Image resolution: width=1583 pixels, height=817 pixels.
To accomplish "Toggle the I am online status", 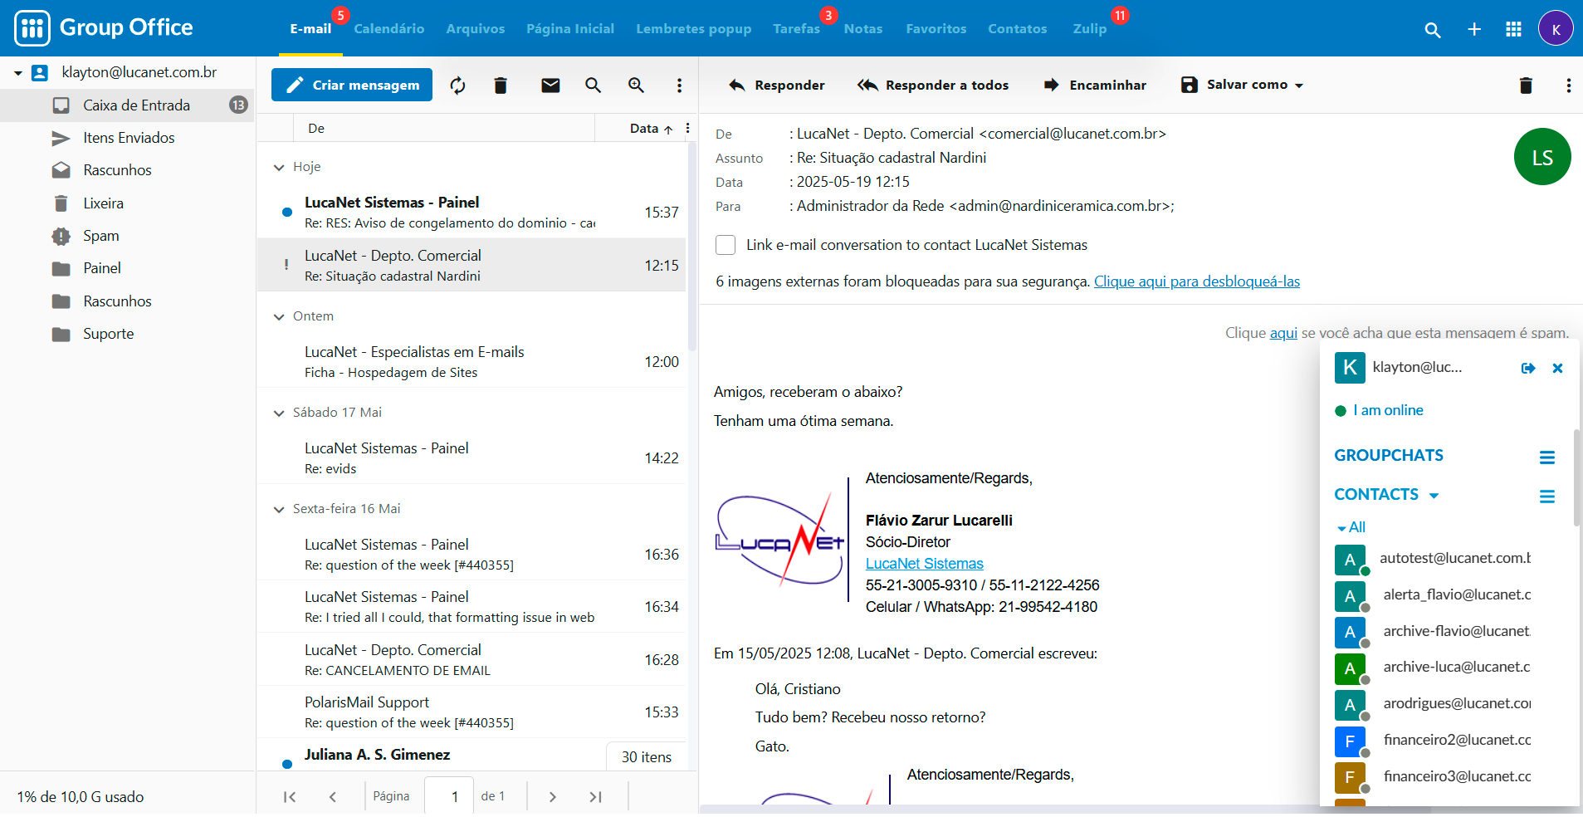I will (1387, 410).
